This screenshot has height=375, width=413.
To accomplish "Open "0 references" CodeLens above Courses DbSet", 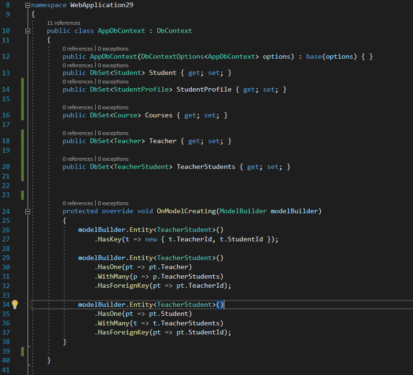I will tap(78, 107).
